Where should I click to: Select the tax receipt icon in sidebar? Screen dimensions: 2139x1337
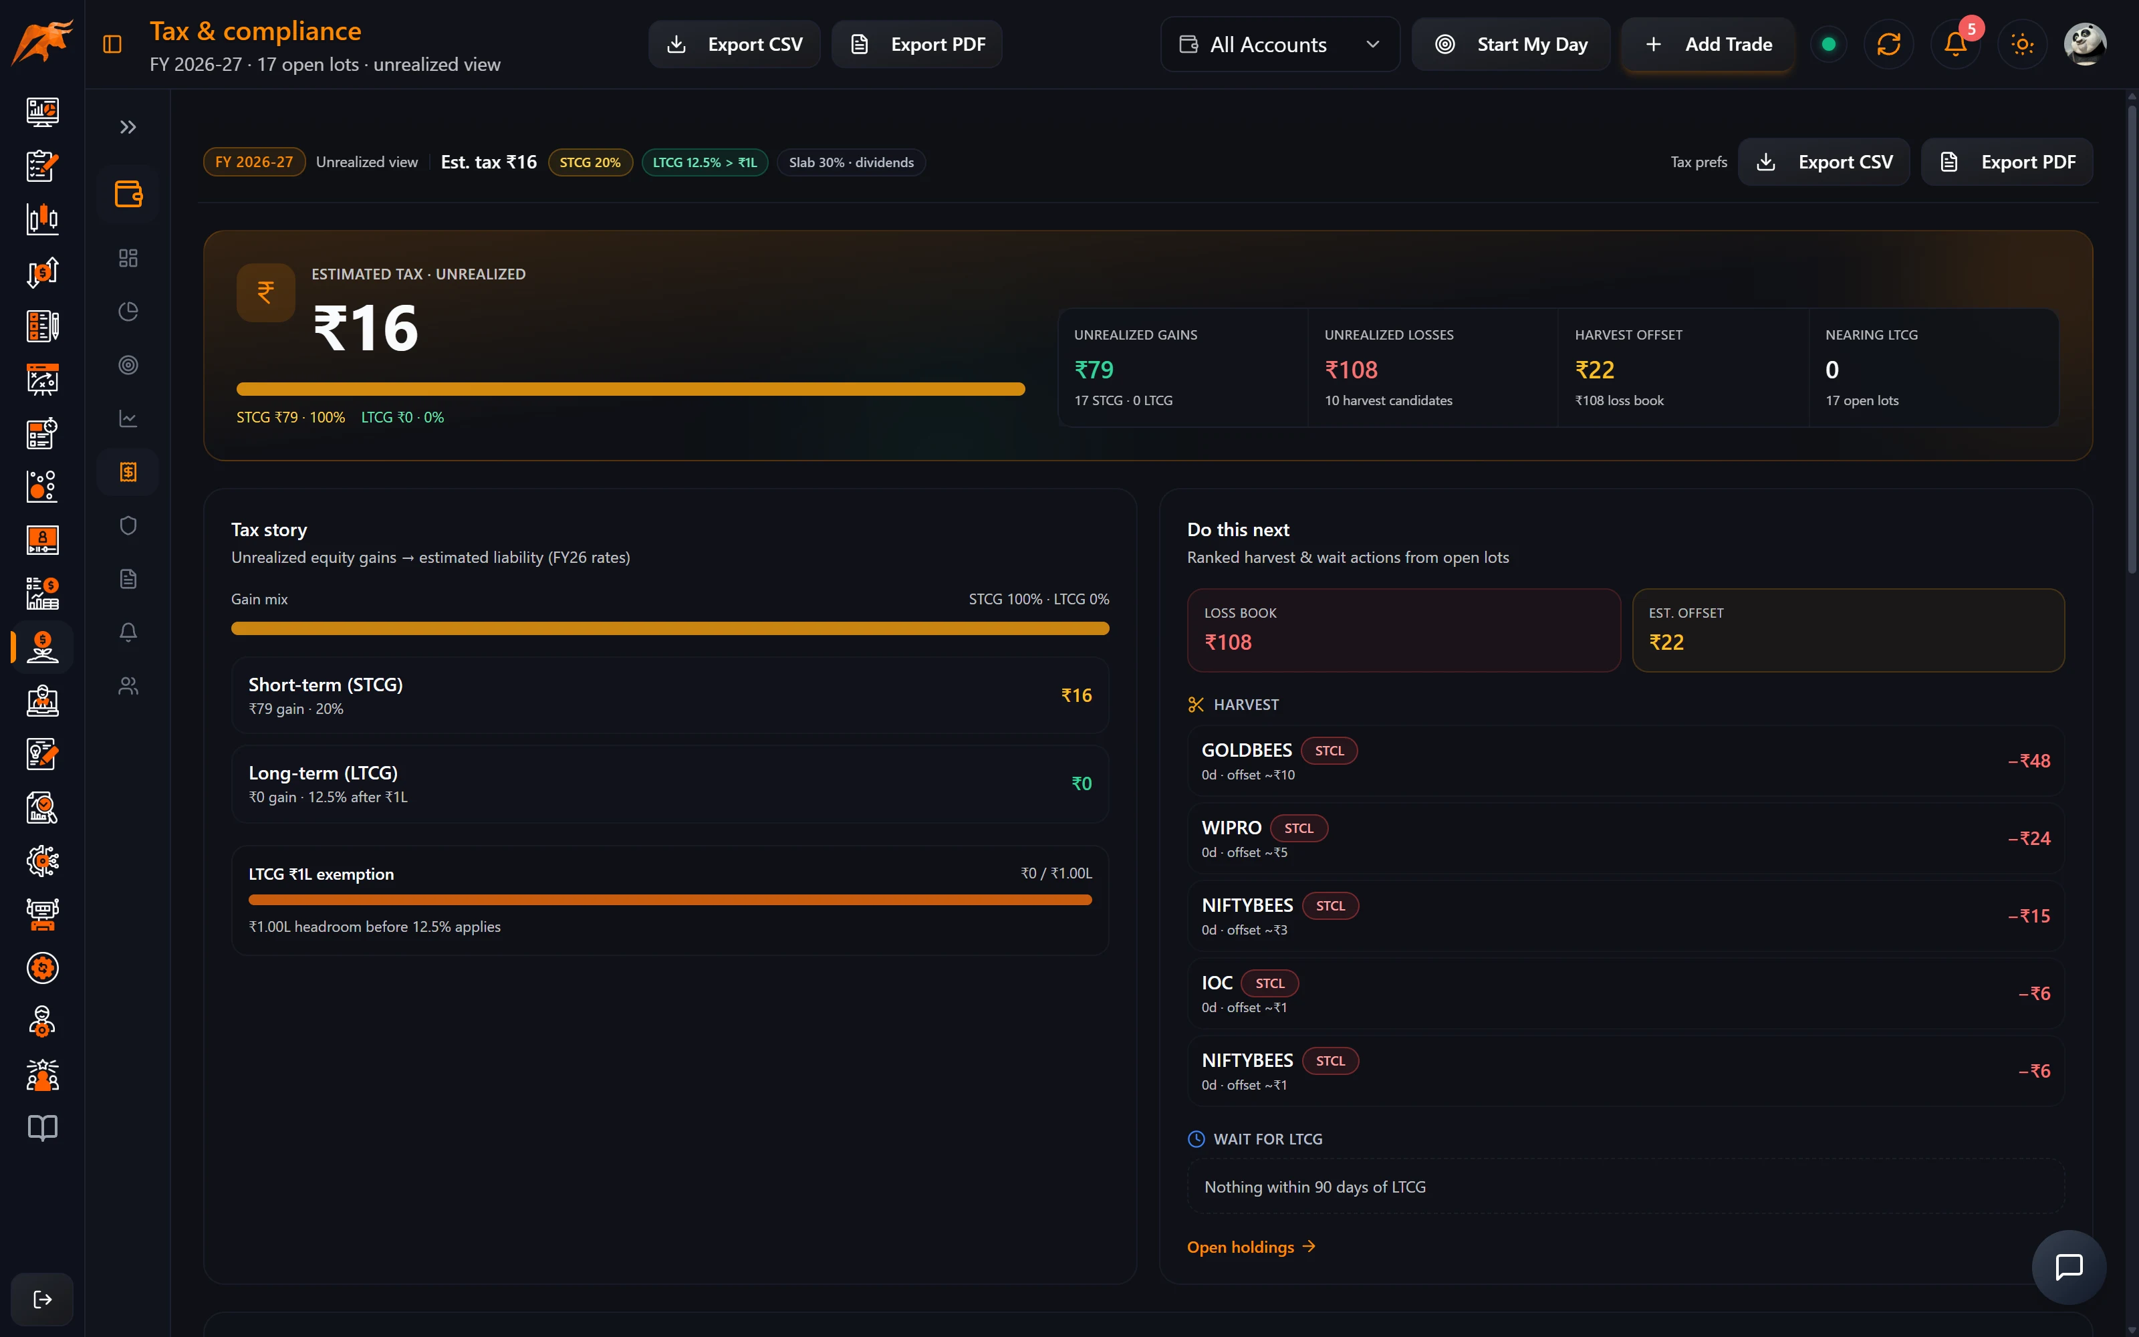click(128, 472)
